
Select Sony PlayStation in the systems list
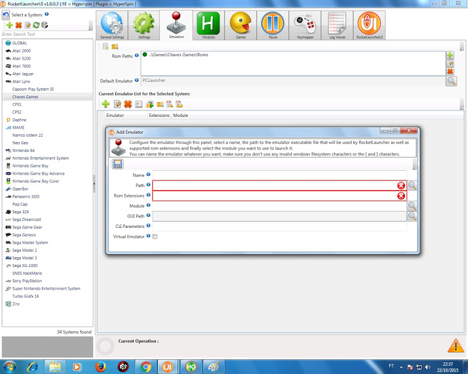pyautogui.click(x=27, y=281)
